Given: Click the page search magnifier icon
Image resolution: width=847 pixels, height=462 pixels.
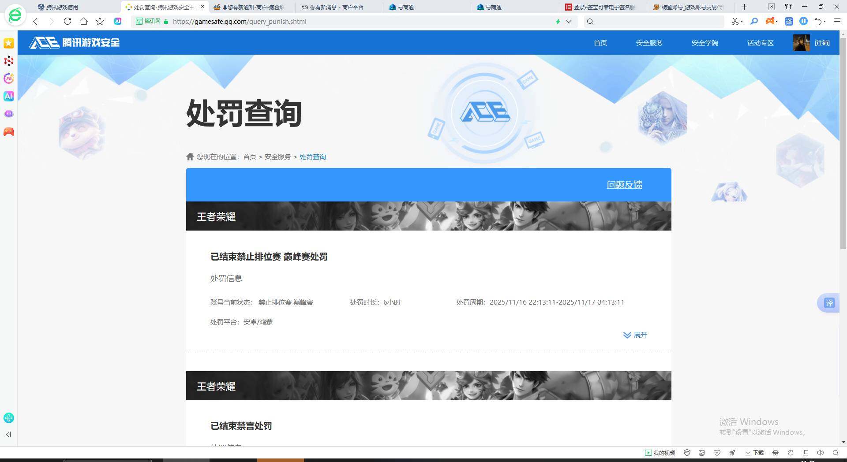Looking at the screenshot, I should coord(754,21).
